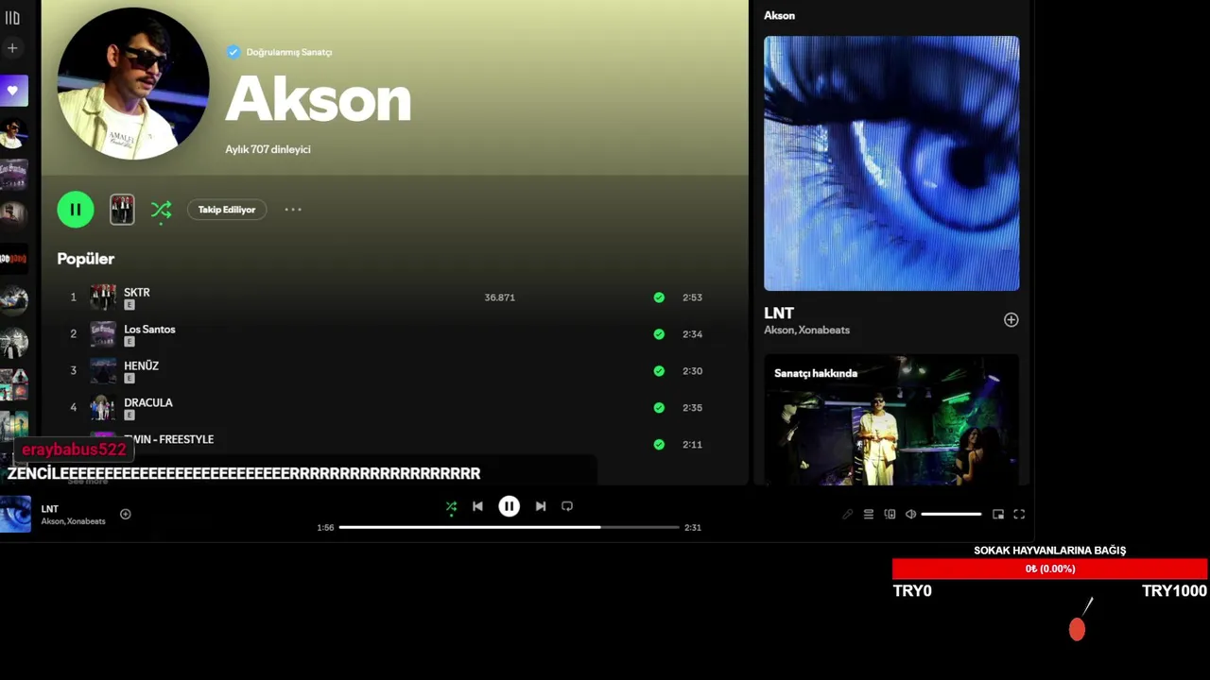Pause Akson's tracks with the big green button

(x=76, y=210)
